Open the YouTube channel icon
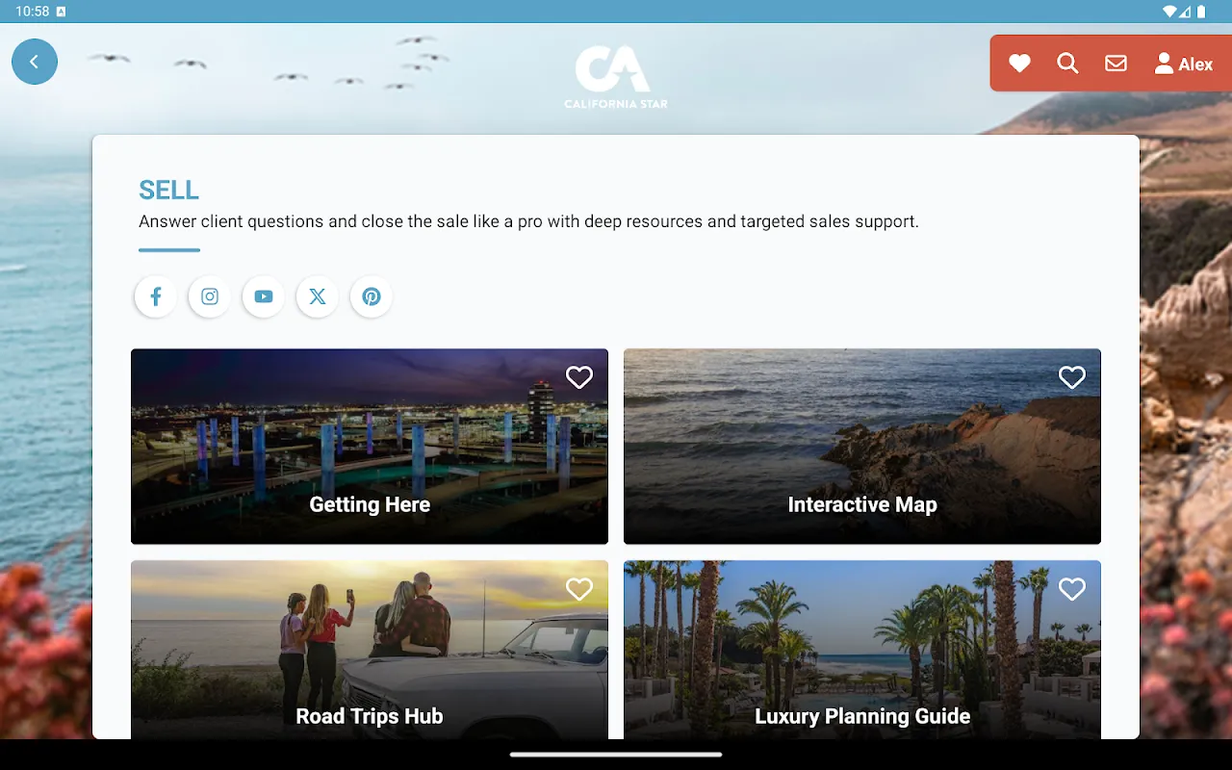This screenshot has height=770, width=1232. pyautogui.click(x=264, y=296)
